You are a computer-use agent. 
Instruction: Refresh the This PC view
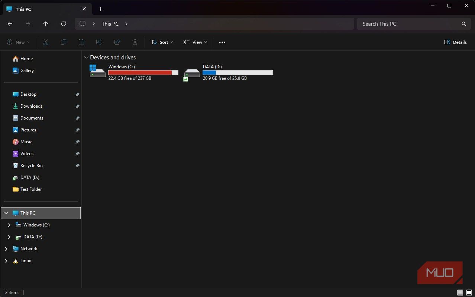tap(64, 24)
